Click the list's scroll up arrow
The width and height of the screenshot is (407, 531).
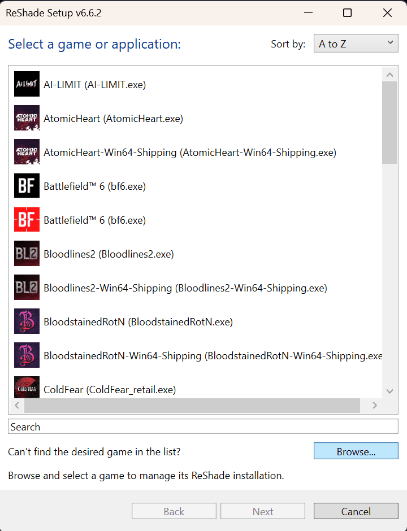389,75
